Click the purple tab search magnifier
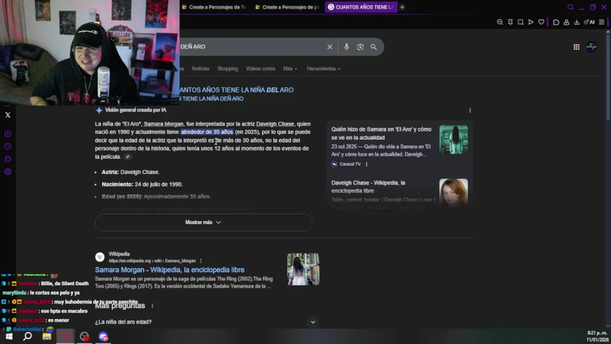 click(x=570, y=7)
